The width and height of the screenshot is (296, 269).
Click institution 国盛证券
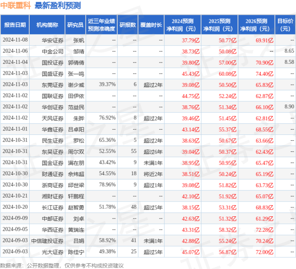click(x=52, y=74)
